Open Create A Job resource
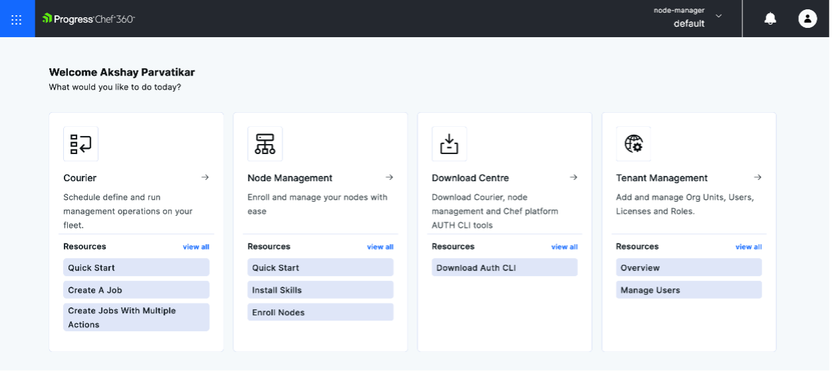 136,290
